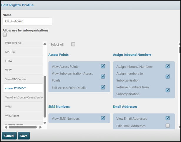Uncheck View Access Points
The height and width of the screenshot is (142, 181).
click(x=103, y=66)
